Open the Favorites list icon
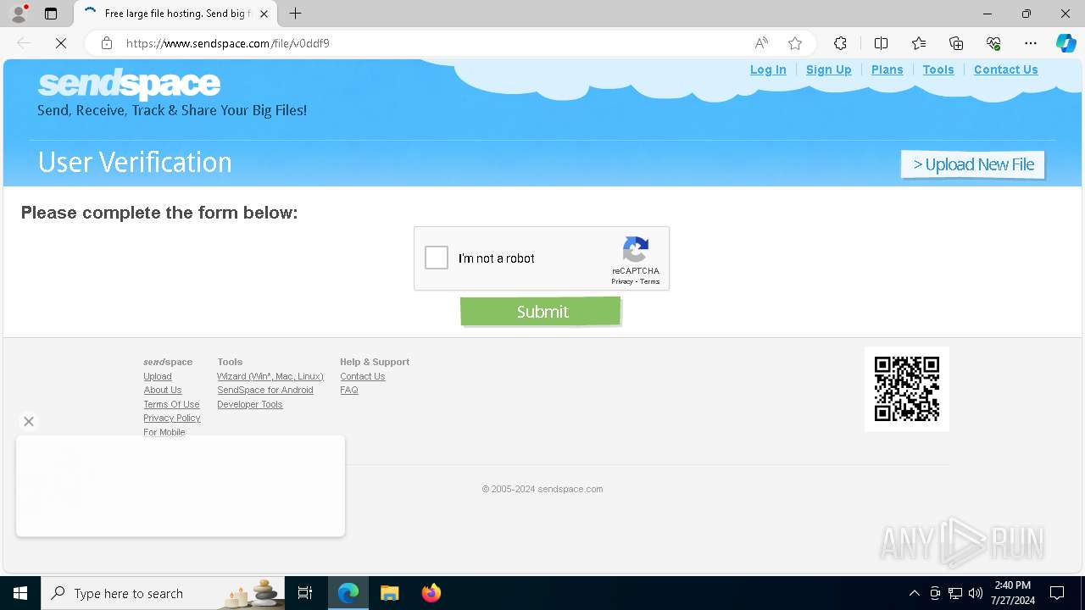This screenshot has width=1085, height=610. [919, 43]
